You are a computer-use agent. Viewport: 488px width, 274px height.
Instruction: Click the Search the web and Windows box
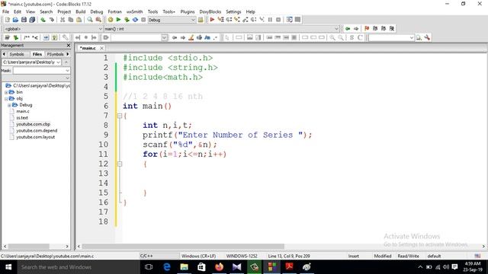tap(78, 267)
